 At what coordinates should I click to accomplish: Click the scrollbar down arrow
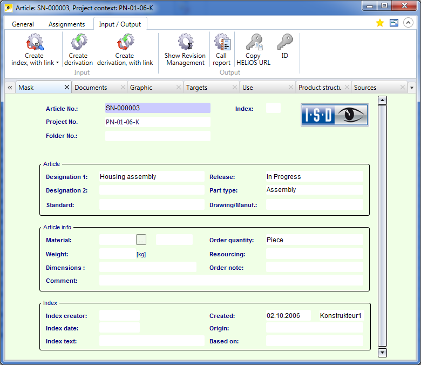382,353
